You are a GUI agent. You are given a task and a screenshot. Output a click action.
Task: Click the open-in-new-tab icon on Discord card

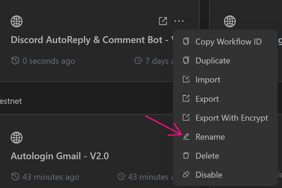(x=163, y=21)
